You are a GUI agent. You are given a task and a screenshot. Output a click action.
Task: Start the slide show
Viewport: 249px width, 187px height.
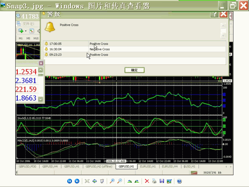(102, 181)
